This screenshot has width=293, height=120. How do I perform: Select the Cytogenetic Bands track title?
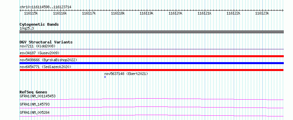[x=39, y=24]
